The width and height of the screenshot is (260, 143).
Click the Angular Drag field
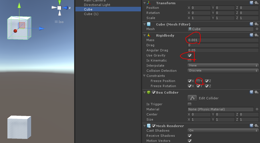[x=223, y=50]
